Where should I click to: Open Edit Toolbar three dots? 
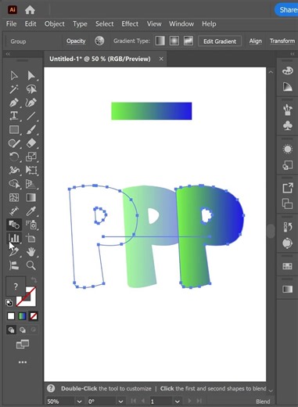(23, 362)
